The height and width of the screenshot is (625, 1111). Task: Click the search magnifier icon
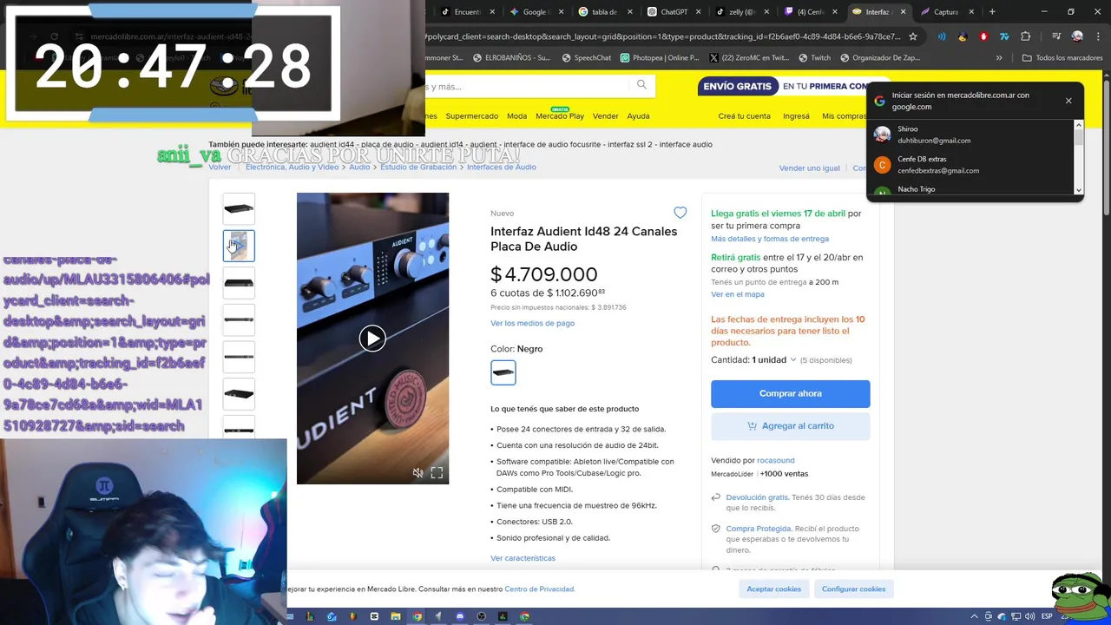[641, 85]
